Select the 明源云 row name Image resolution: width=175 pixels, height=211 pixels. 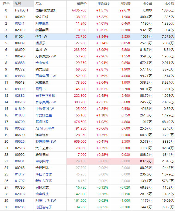(40, 43)
